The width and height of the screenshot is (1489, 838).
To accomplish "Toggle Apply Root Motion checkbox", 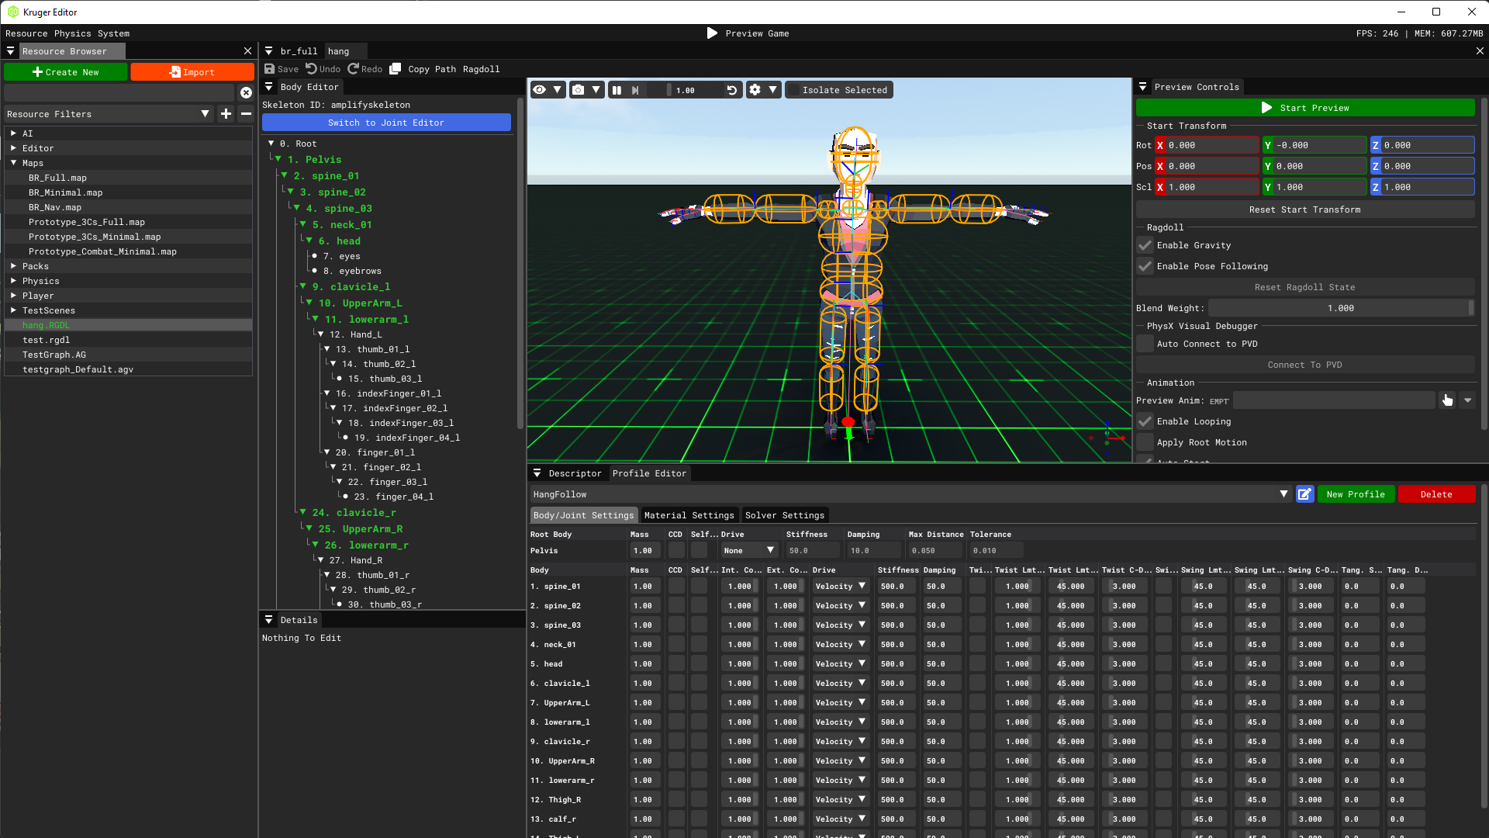I will coord(1145,442).
